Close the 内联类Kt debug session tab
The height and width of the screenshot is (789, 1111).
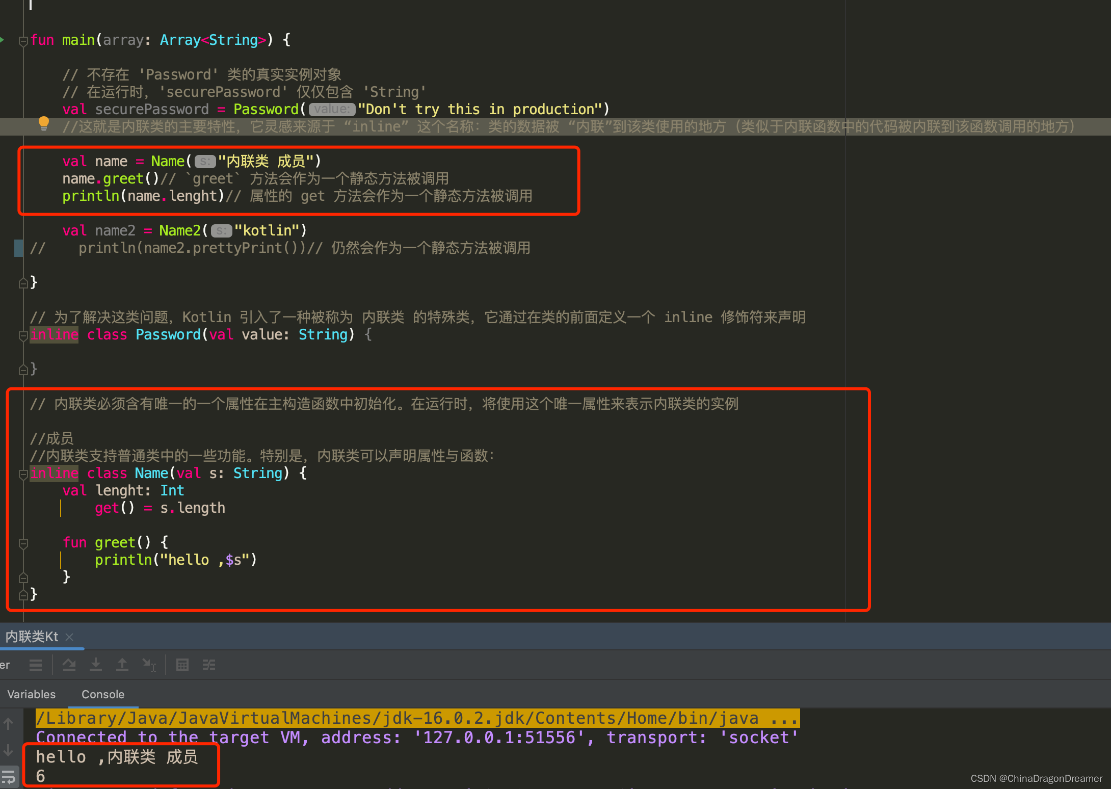[x=70, y=637]
